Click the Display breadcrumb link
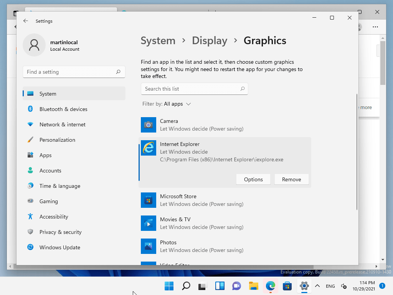Viewport: 393px width, 295px height. (210, 41)
